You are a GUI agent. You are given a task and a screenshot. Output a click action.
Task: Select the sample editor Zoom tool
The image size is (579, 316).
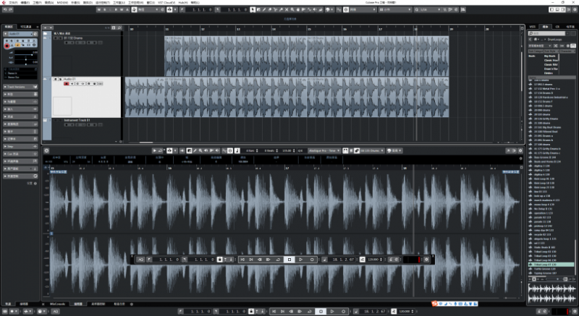point(200,150)
